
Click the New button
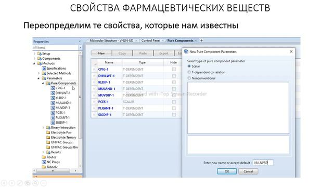[x=101, y=53]
